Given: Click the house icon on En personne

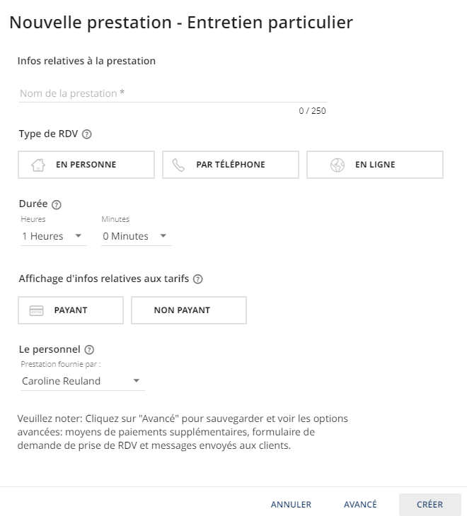Looking at the screenshot, I should coord(38,165).
